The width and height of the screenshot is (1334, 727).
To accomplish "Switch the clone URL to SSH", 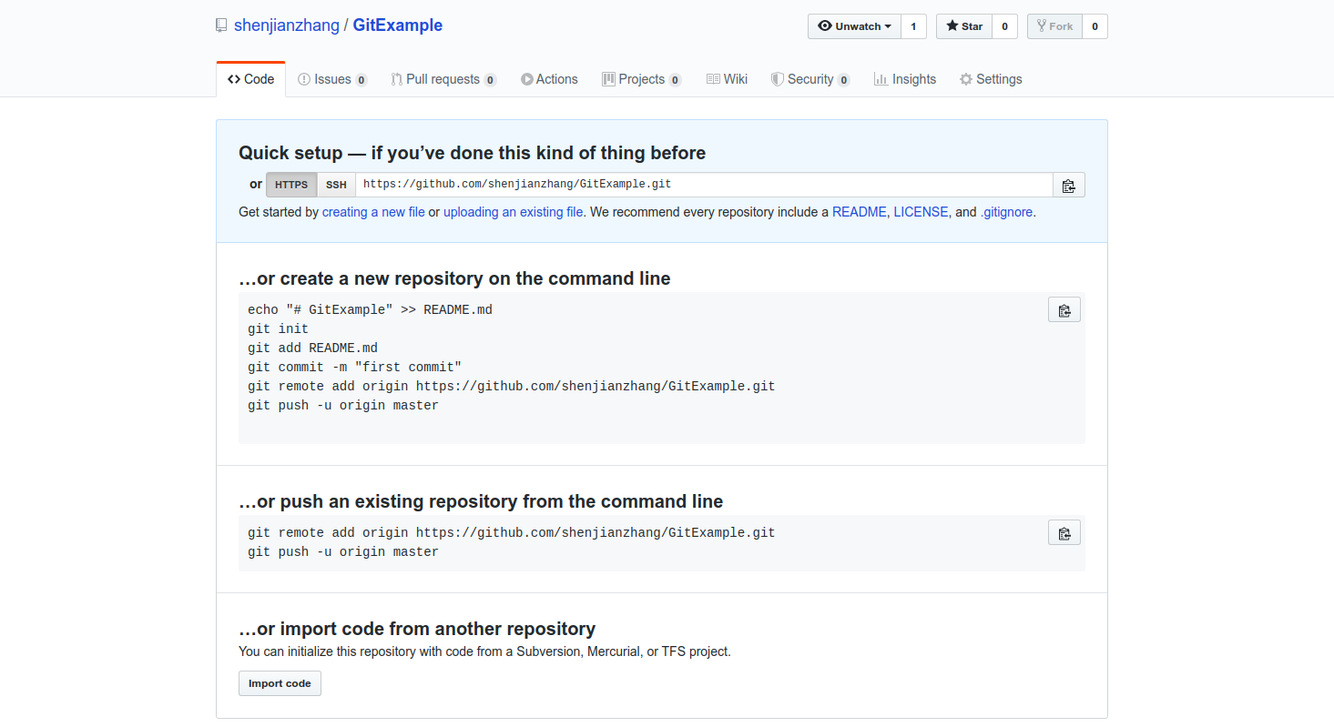I will click(x=336, y=185).
